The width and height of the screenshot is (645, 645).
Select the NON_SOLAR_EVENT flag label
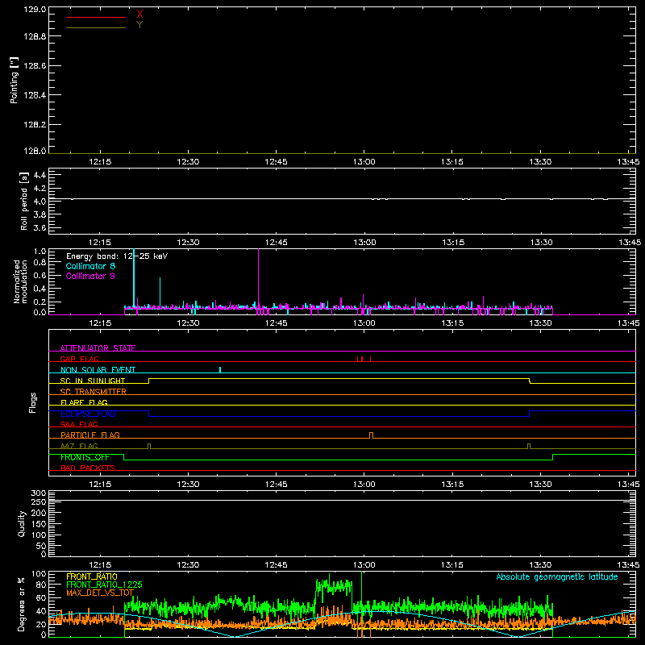click(x=98, y=370)
